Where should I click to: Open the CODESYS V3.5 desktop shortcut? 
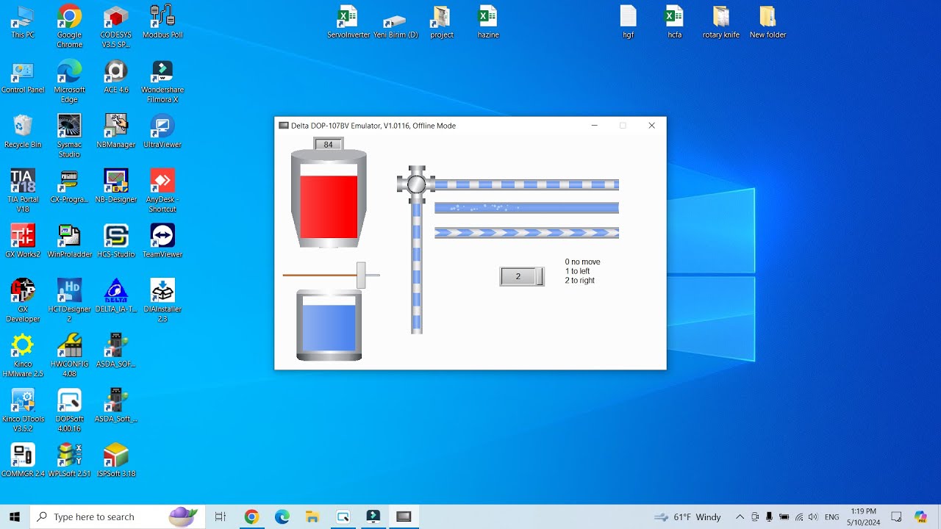click(115, 25)
